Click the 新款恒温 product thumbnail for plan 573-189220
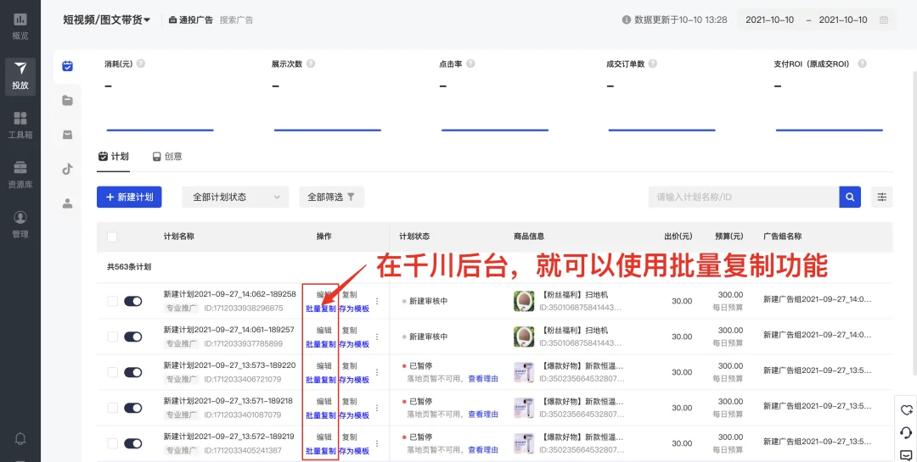 pos(523,373)
